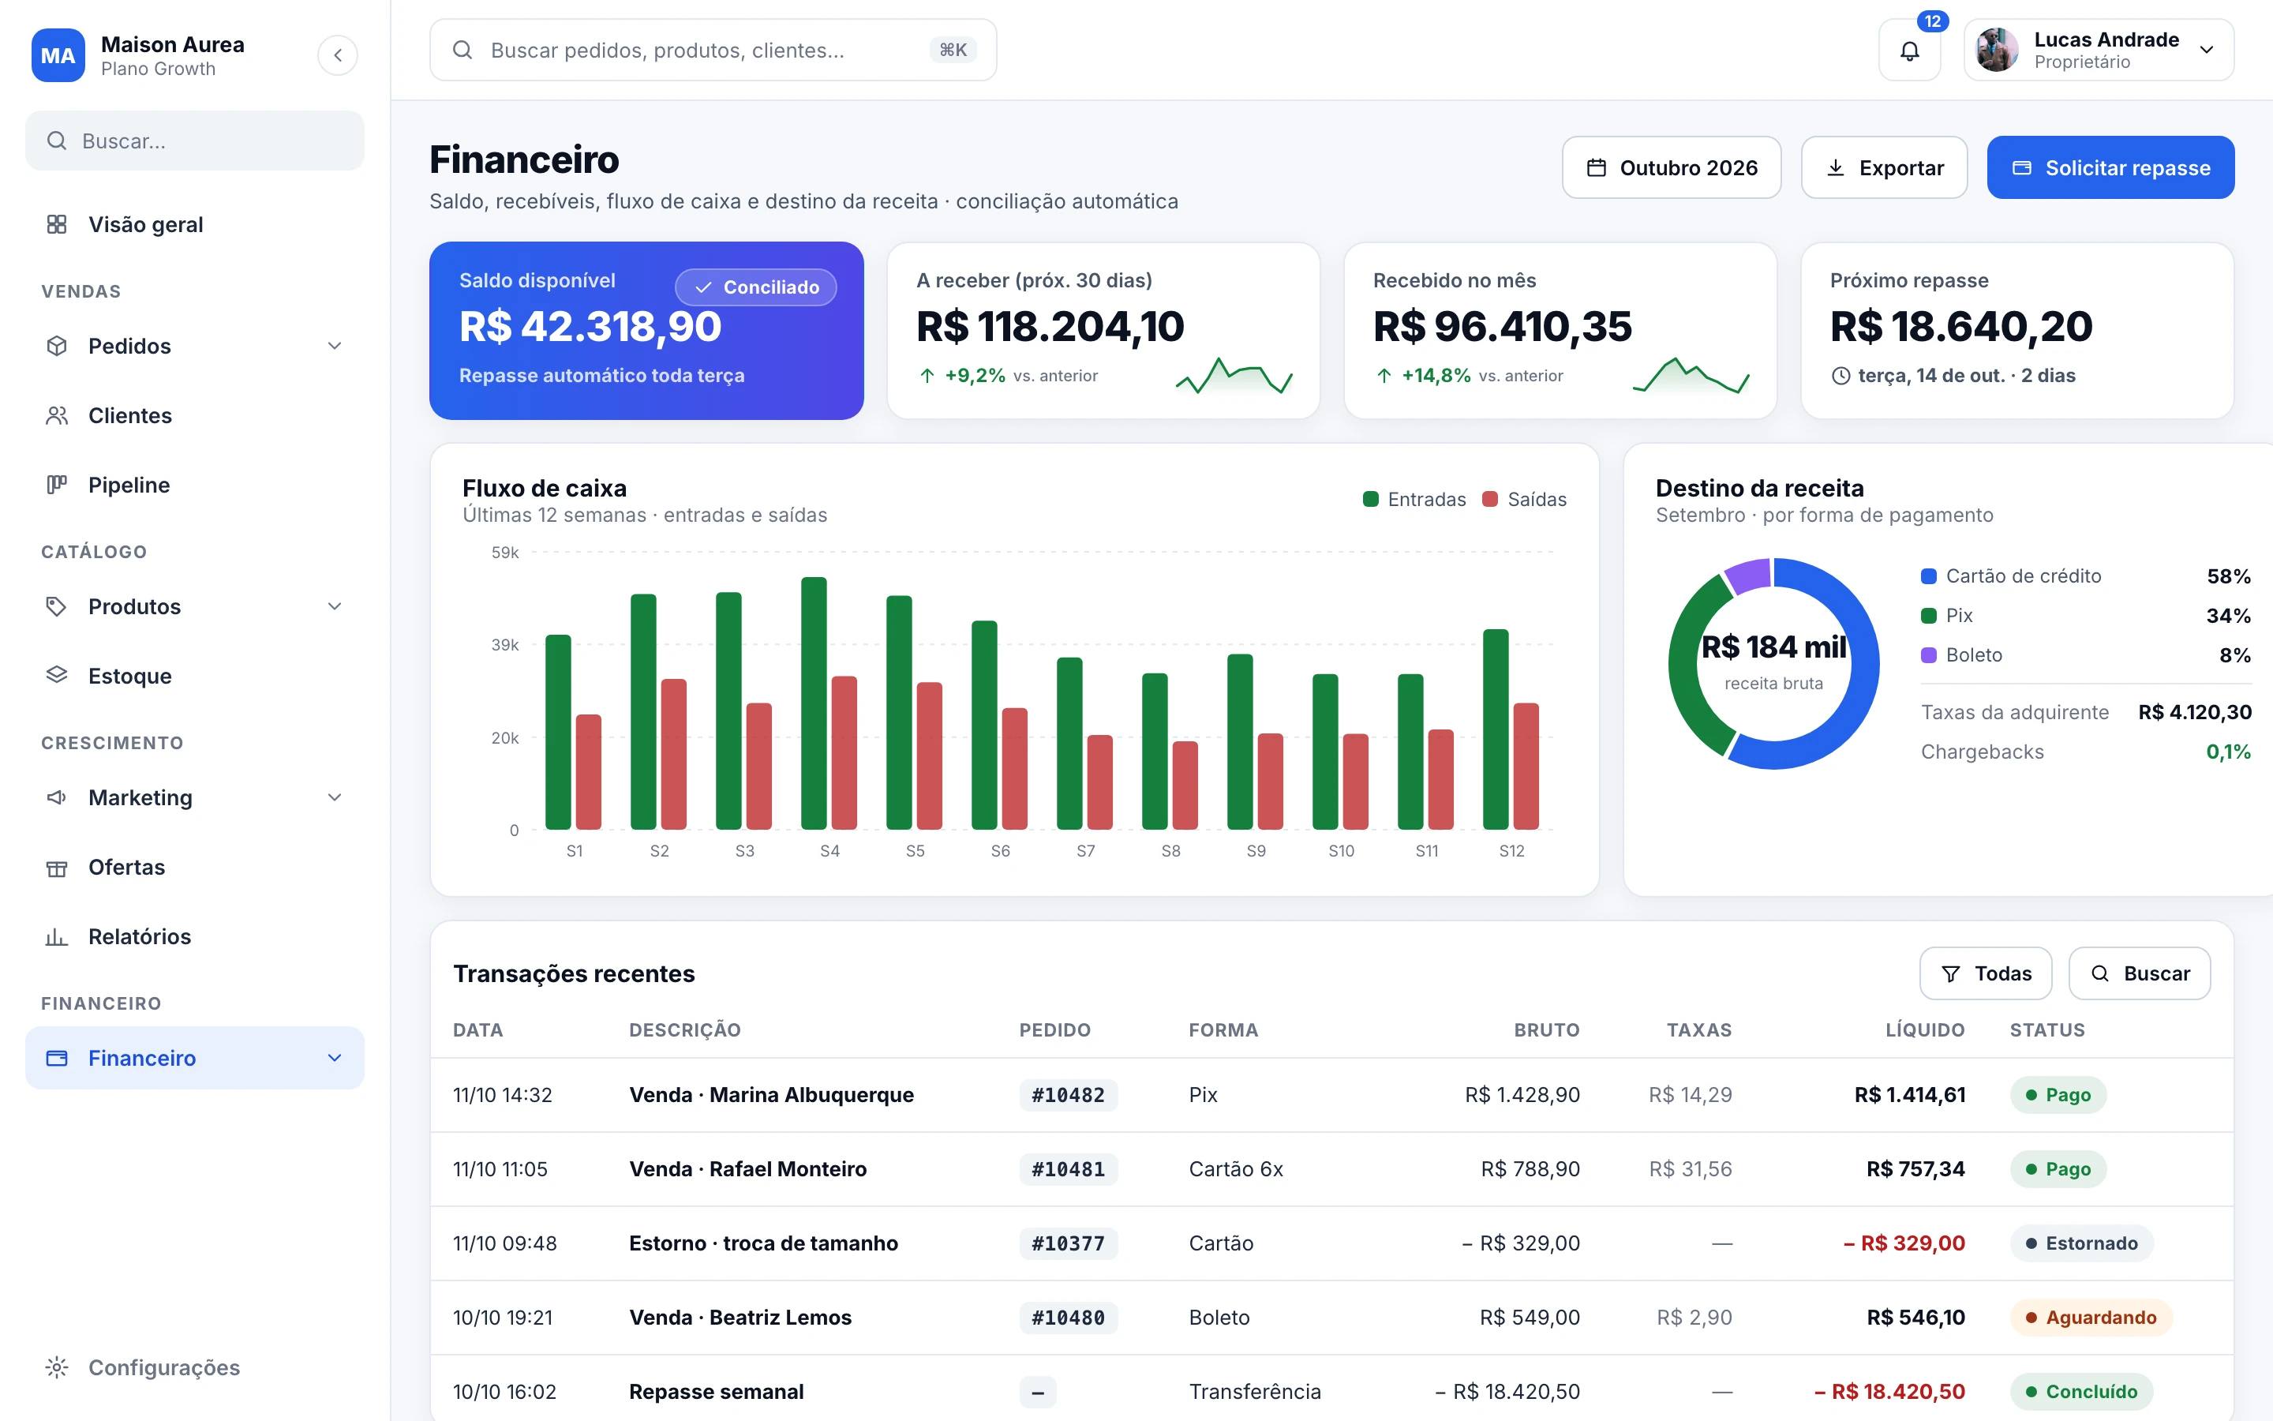Click Venda · Beatriz Lemos description
2273x1421 pixels.
(740, 1318)
